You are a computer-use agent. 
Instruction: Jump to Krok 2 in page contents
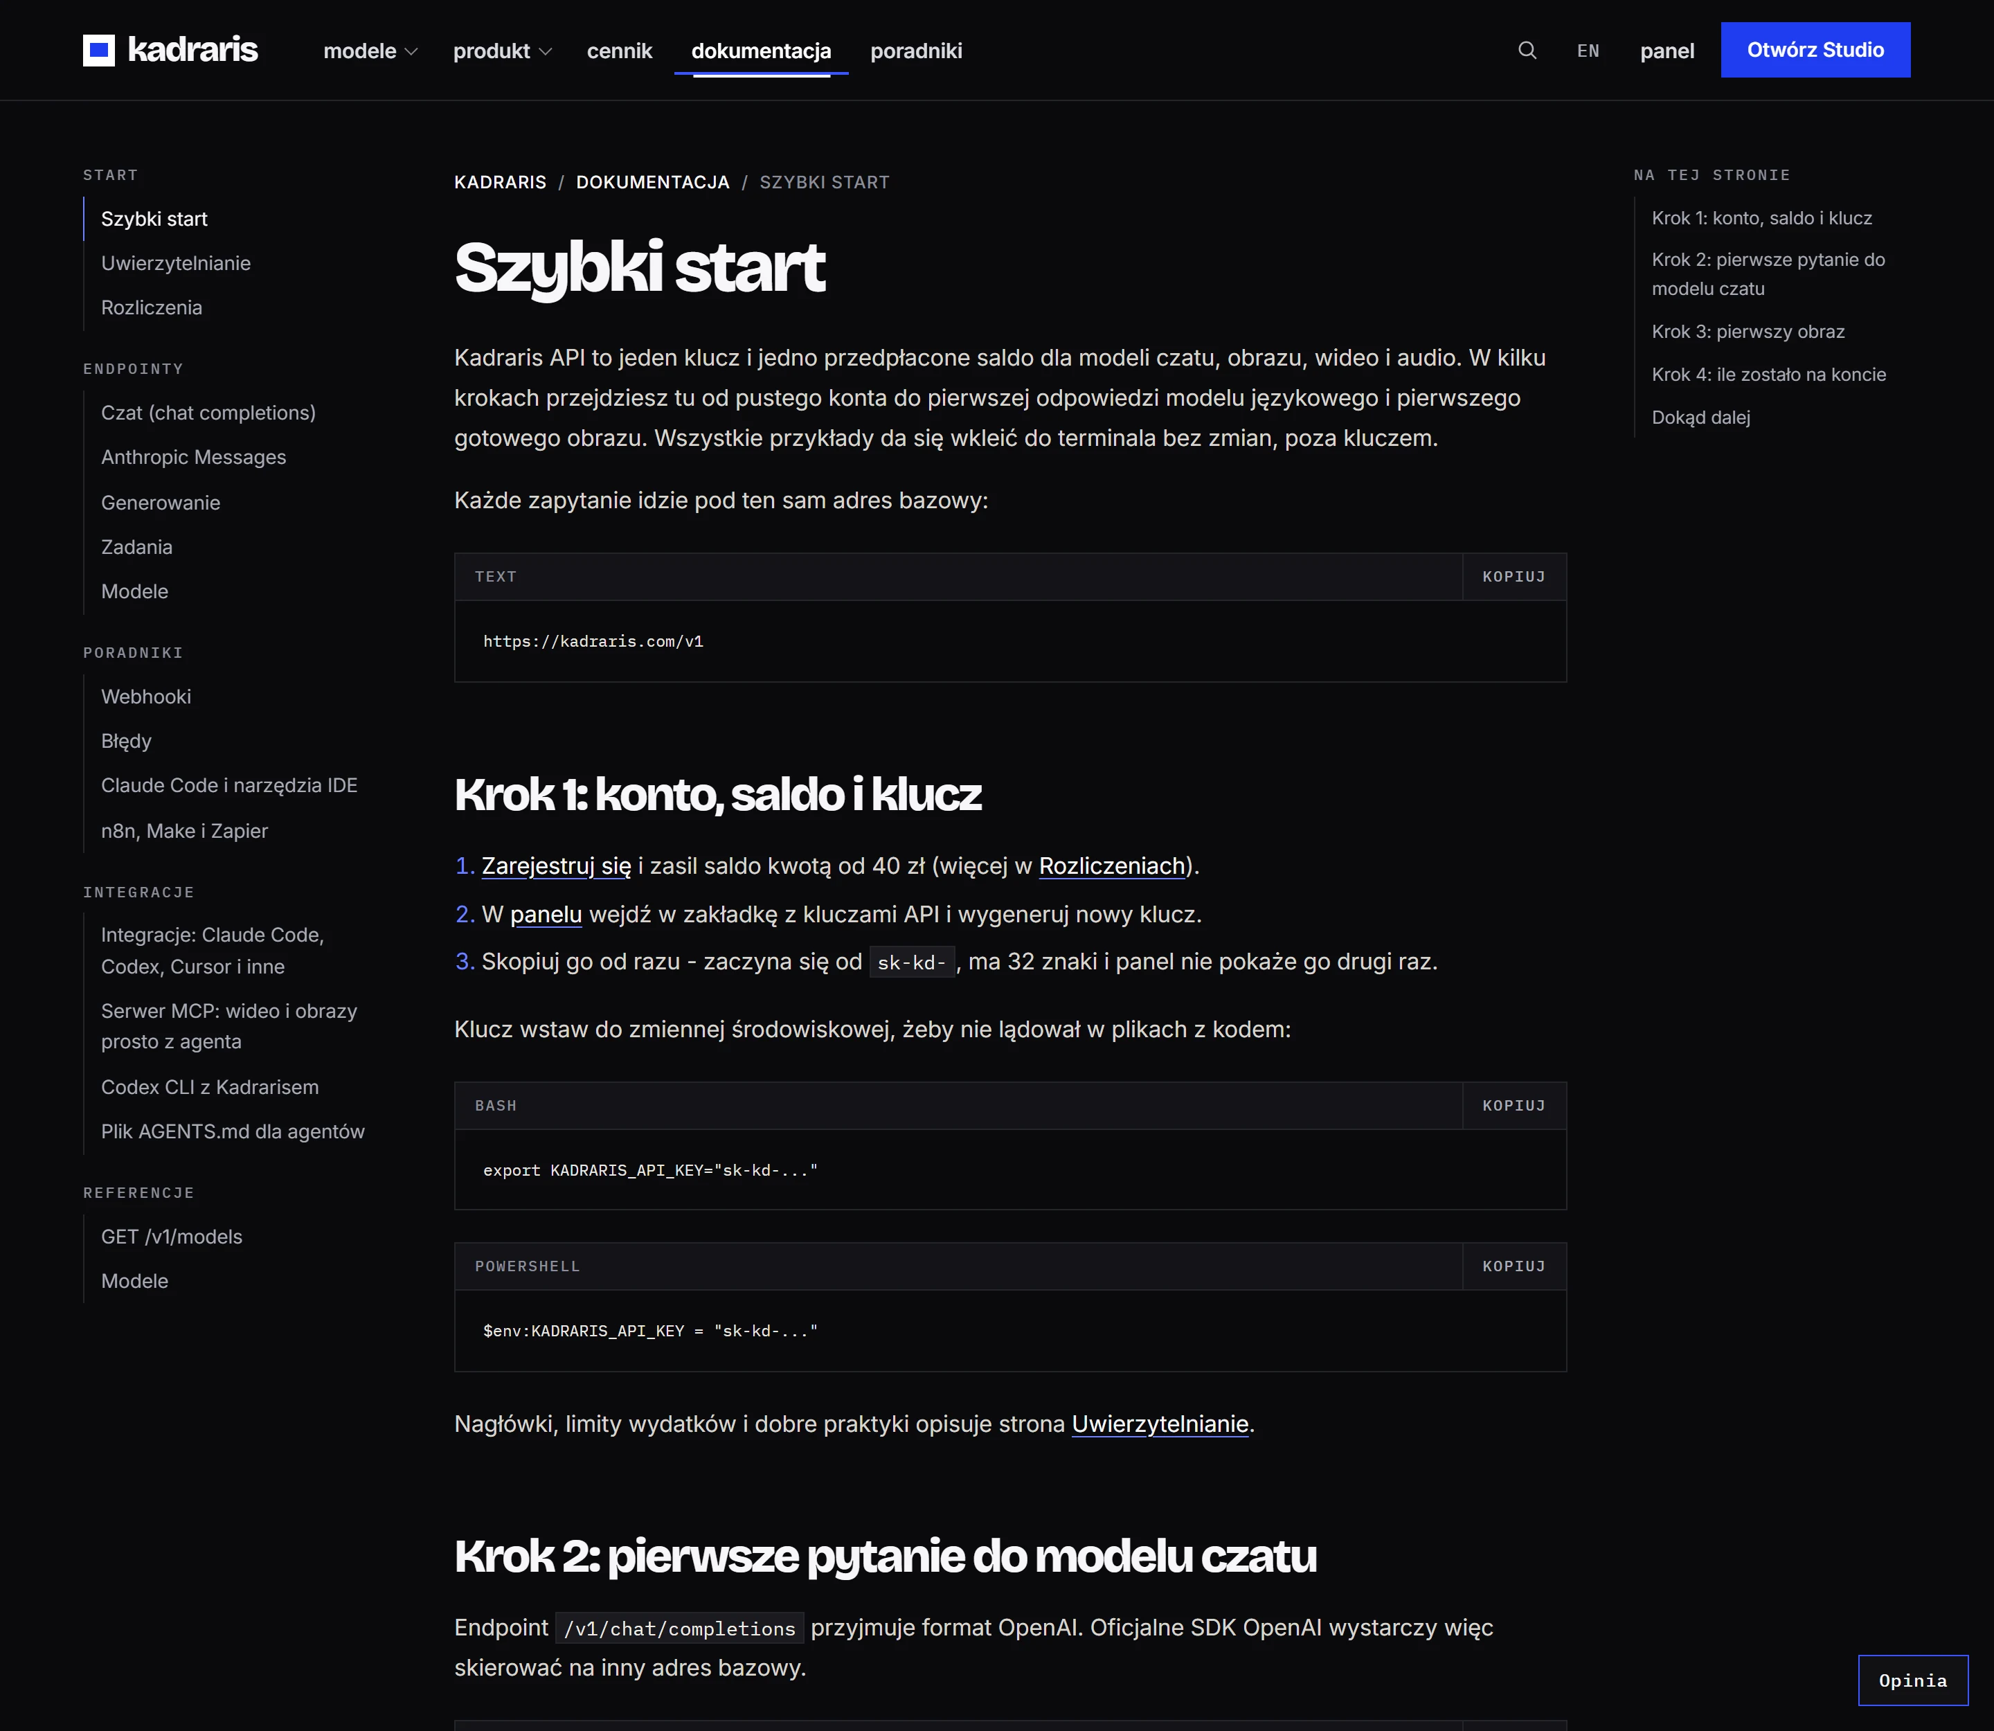click(1768, 274)
